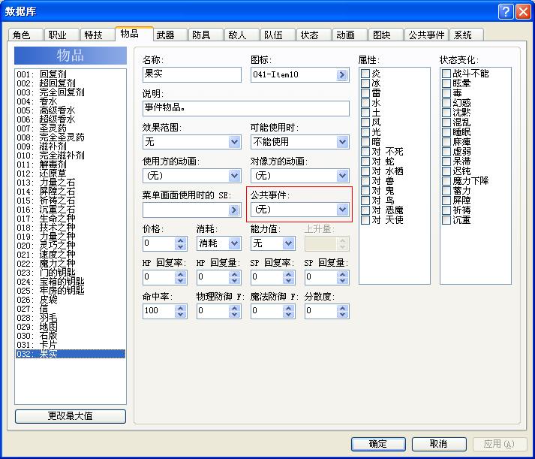
Task: Switch to the 动画 tab
Action: click(350, 35)
